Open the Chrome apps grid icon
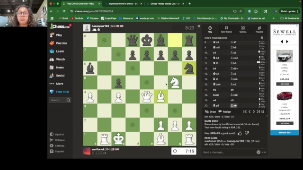 (x=52, y=18)
